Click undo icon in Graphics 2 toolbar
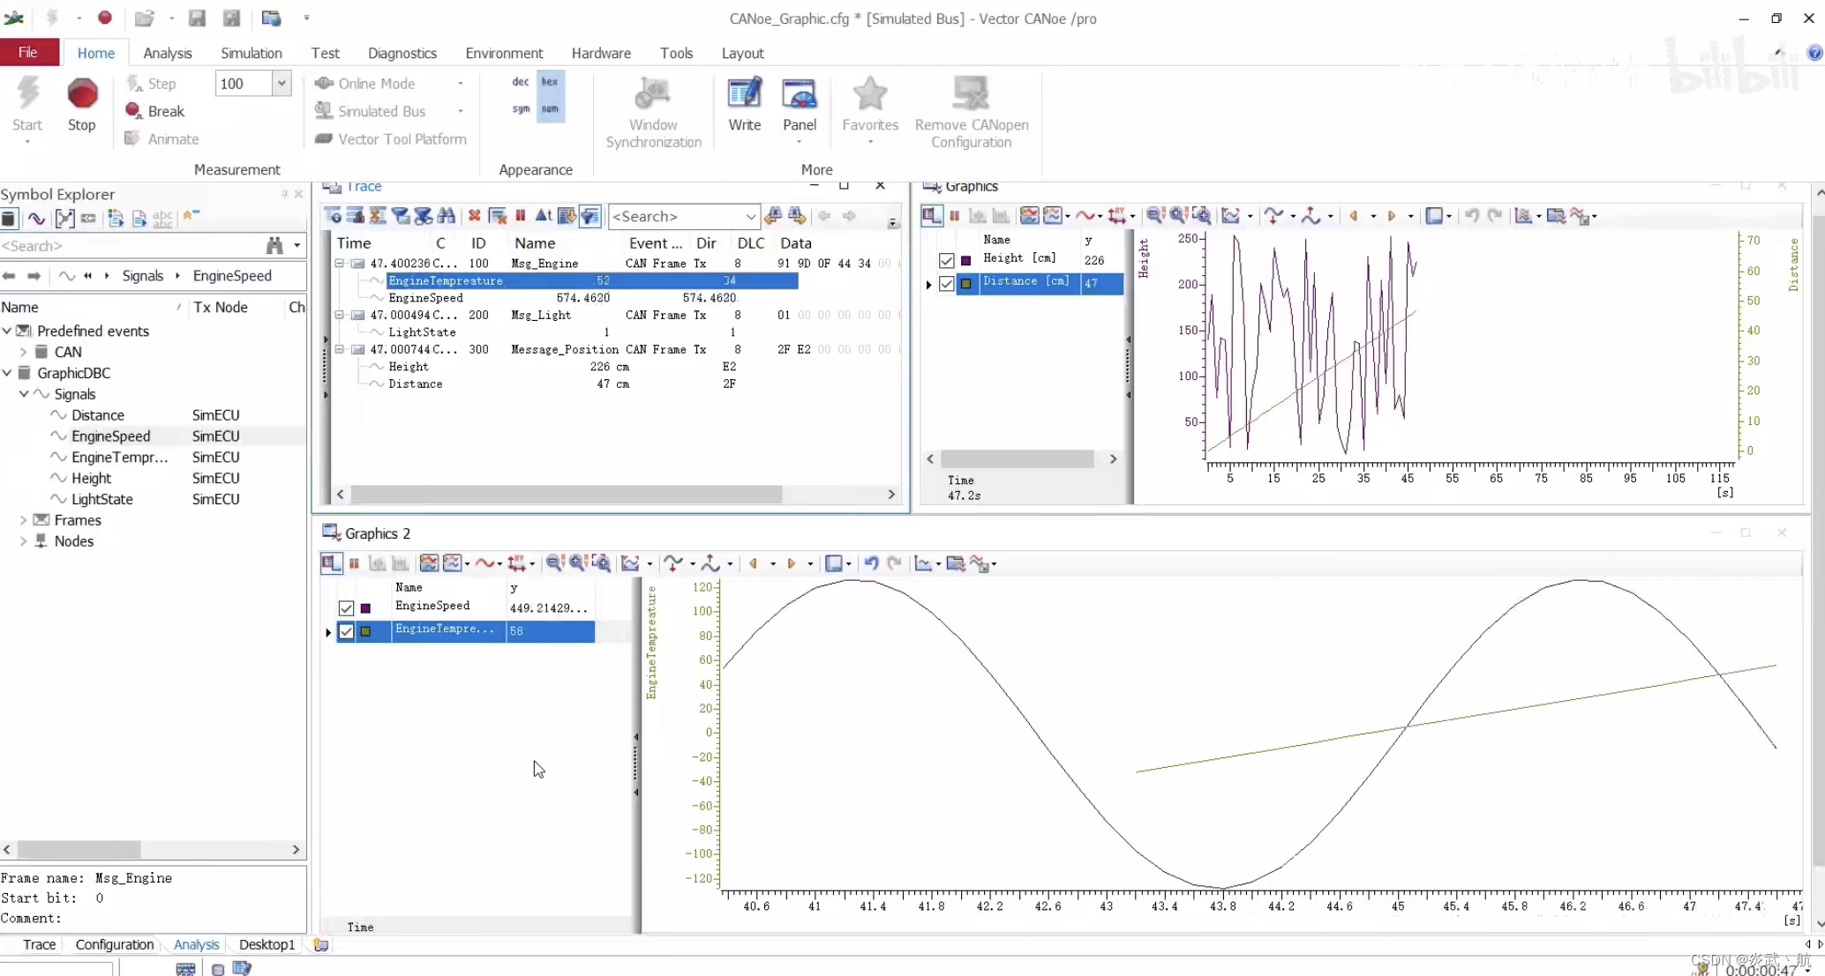This screenshot has height=976, width=1825. 871,563
